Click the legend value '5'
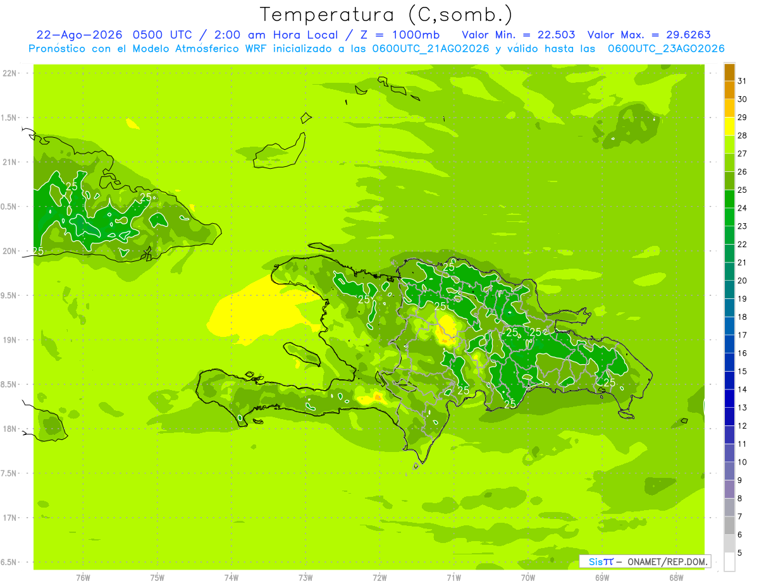This screenshot has width=759, height=586. click(x=741, y=552)
